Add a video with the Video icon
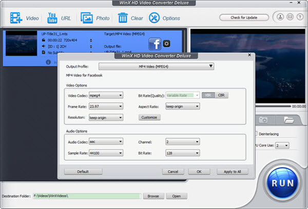 16,18
